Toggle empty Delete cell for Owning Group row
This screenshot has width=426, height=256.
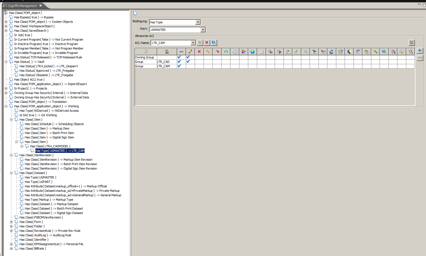[x=199, y=57]
